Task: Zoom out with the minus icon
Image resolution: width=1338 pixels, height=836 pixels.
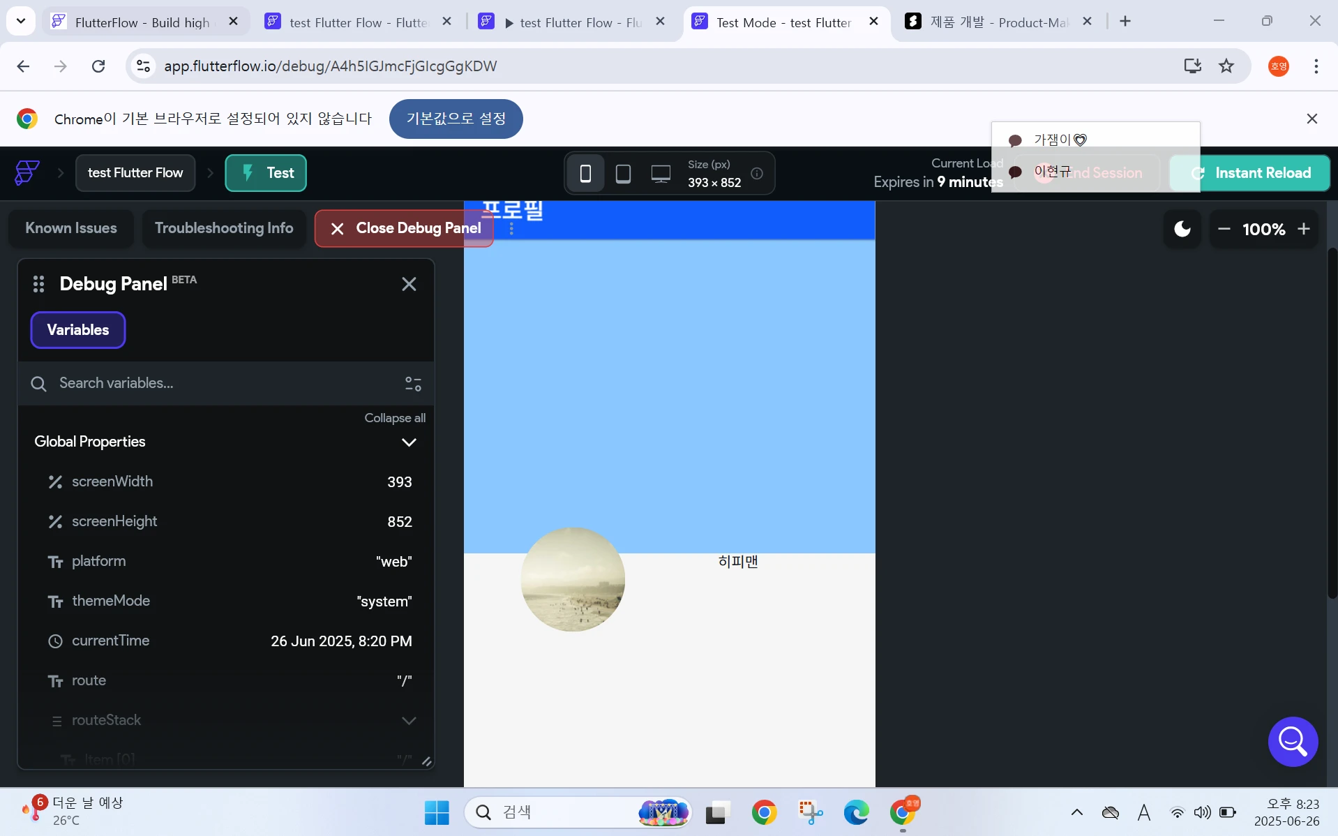Action: pyautogui.click(x=1224, y=229)
